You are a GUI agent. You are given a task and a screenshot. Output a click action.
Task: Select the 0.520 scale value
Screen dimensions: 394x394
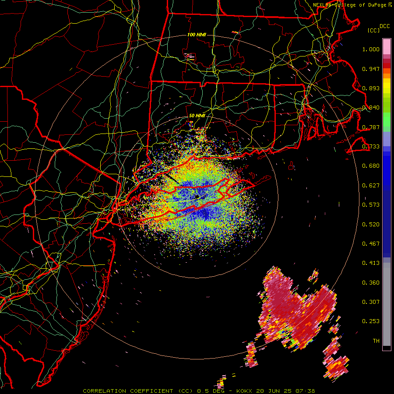click(371, 225)
